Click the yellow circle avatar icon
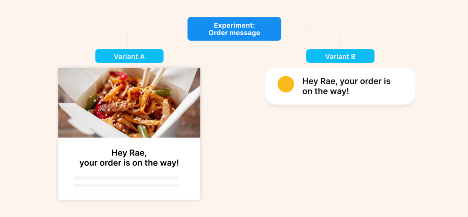 [286, 85]
